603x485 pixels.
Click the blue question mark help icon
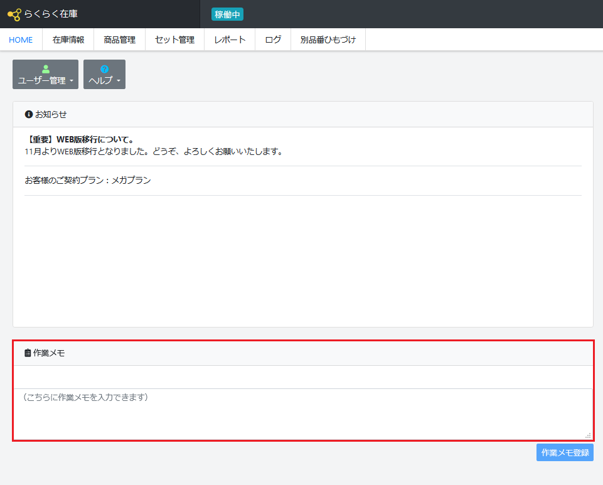click(x=104, y=69)
